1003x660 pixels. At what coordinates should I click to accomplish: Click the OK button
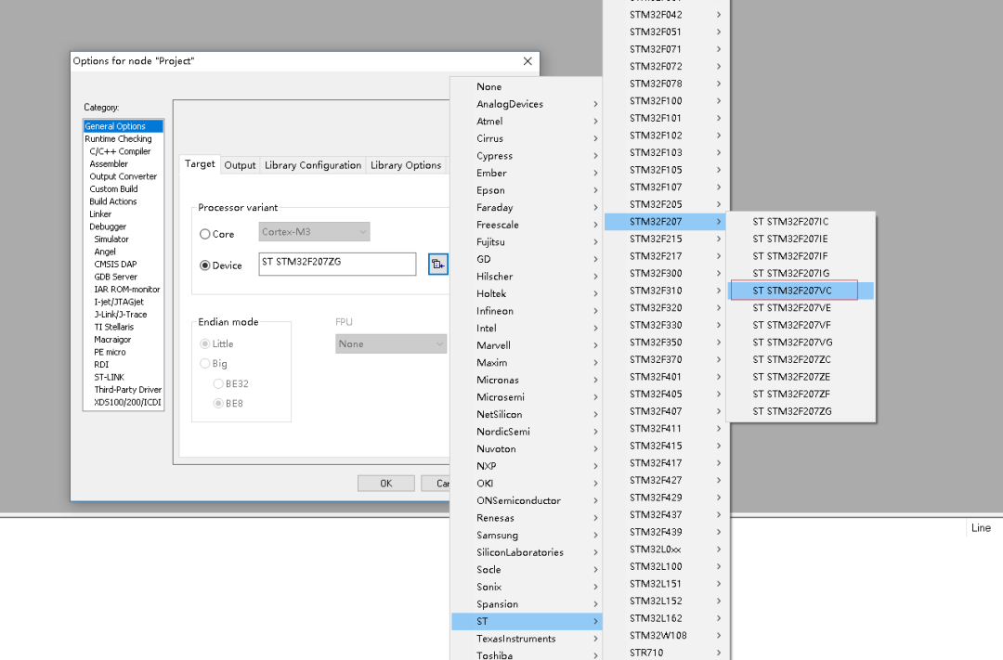coord(385,484)
